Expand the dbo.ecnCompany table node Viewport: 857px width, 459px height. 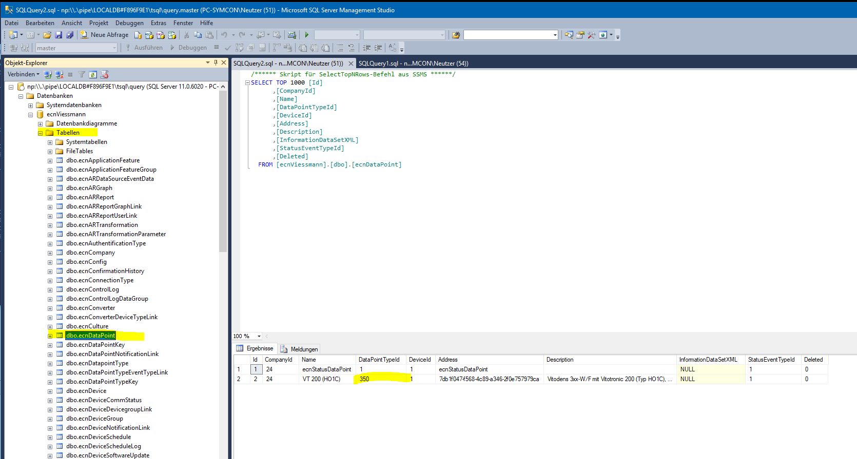point(50,253)
